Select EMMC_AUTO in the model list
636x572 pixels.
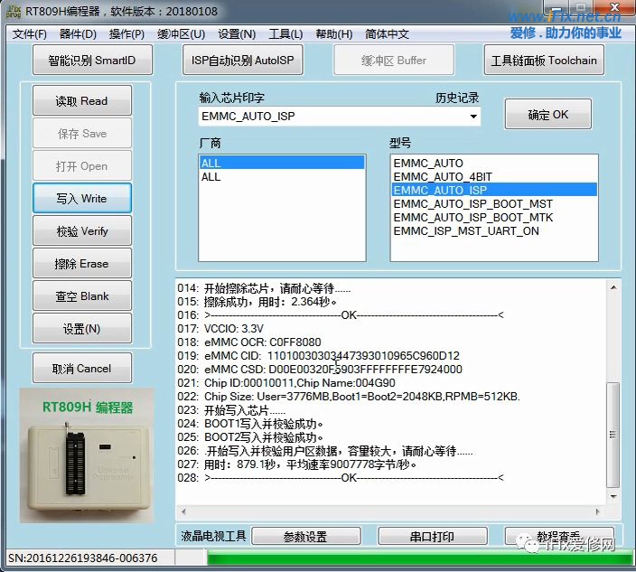click(494, 163)
